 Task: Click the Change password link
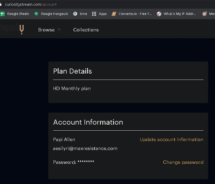click(x=183, y=162)
